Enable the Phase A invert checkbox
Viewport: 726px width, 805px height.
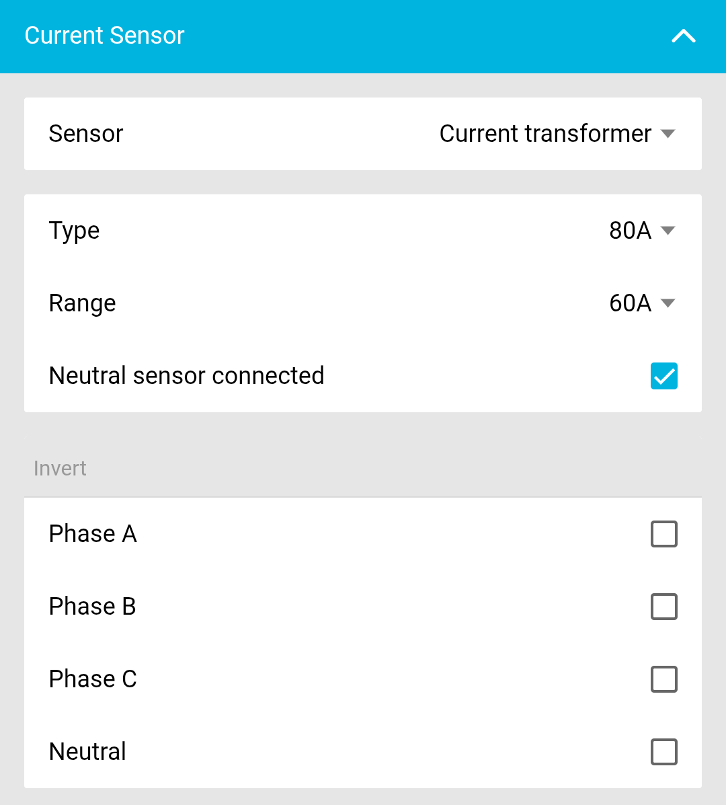tap(663, 534)
